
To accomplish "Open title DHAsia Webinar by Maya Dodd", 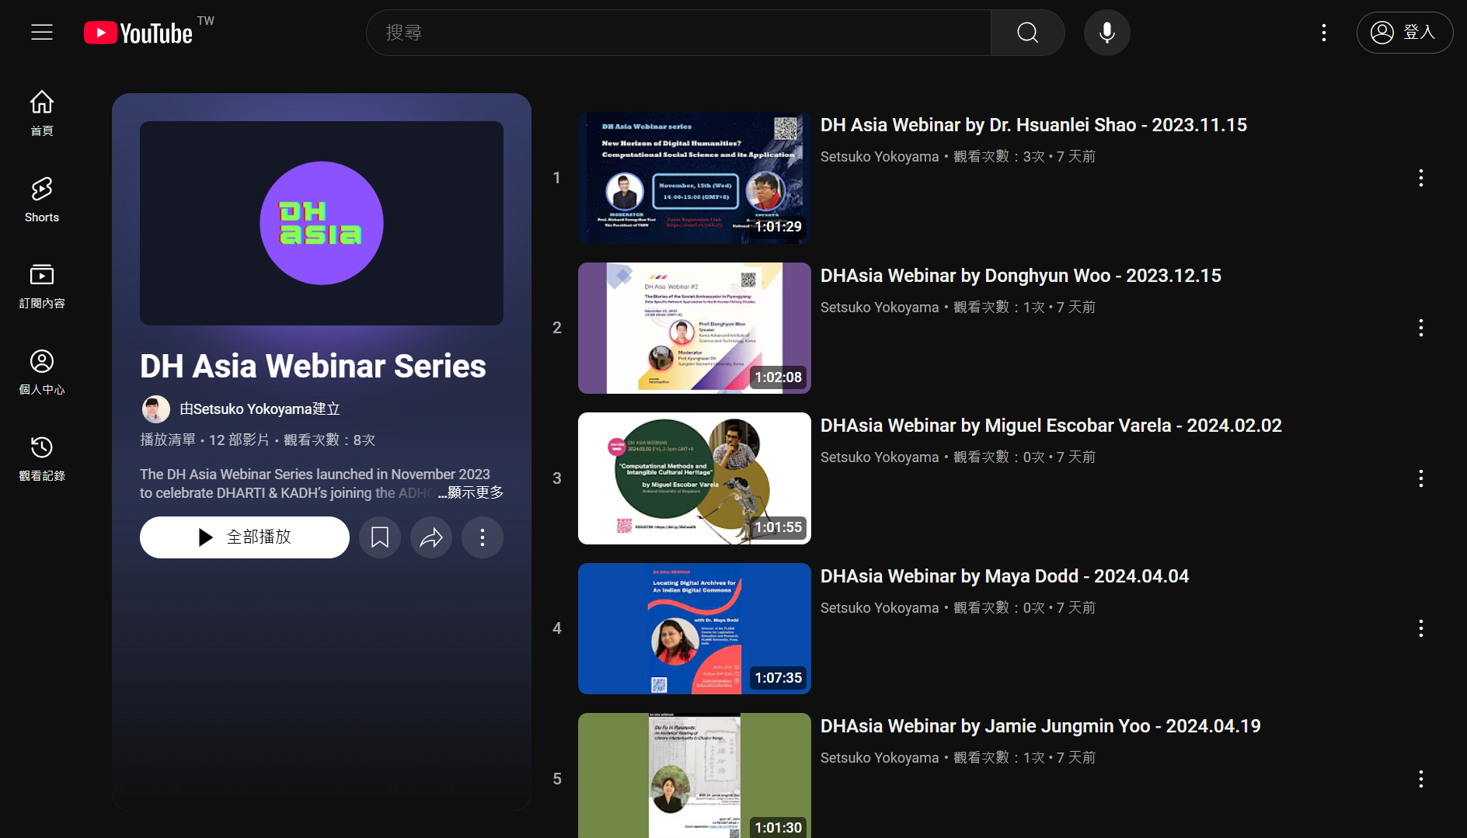I will coord(1005,576).
